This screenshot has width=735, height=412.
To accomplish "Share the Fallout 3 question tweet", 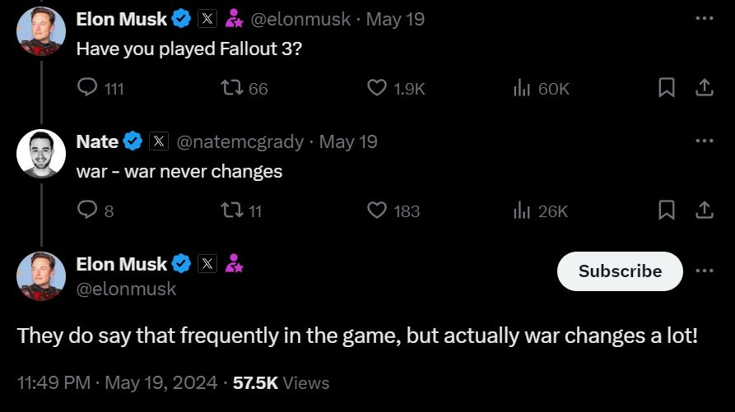I will [x=705, y=88].
